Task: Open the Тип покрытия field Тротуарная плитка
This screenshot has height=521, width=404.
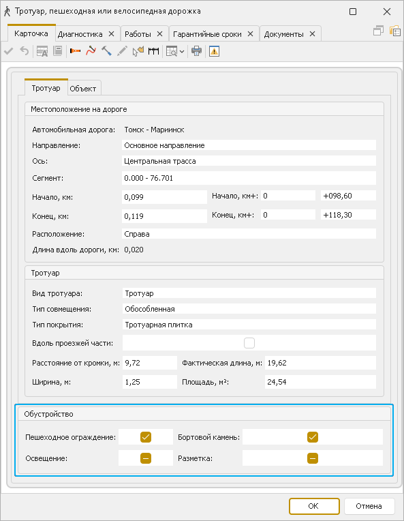Action: (x=249, y=325)
